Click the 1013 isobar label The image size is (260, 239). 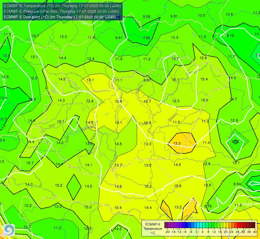(10, 30)
